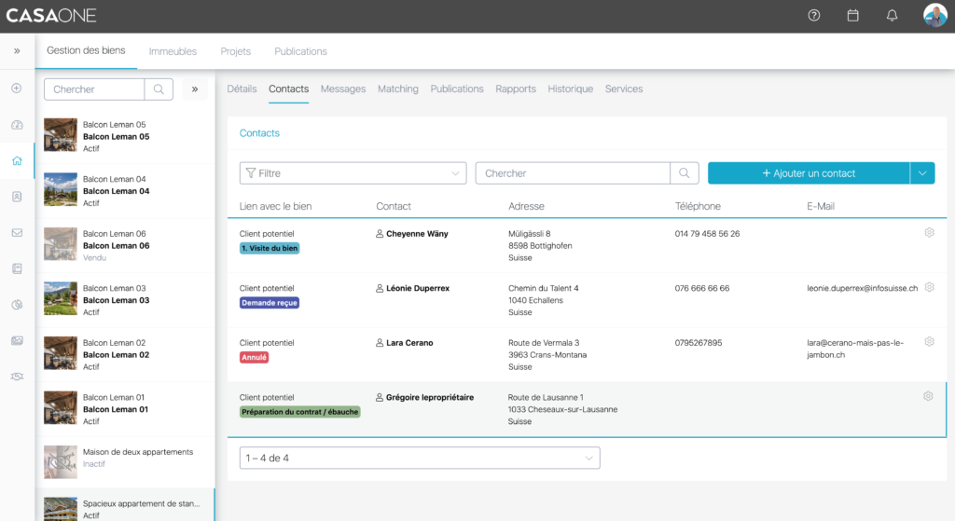Open the envelope messages icon in sidebar
955x521 pixels.
tap(17, 233)
